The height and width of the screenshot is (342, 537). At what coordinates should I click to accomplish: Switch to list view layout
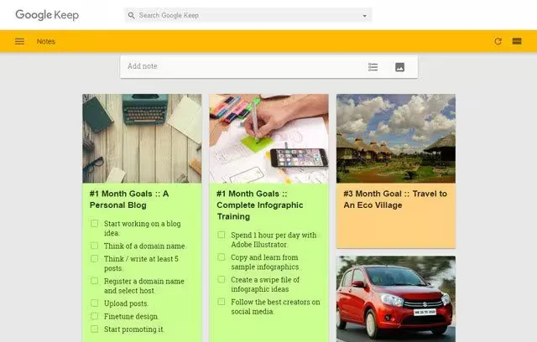517,41
